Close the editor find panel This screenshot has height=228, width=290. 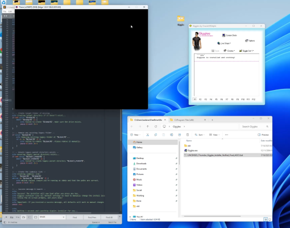119,217
